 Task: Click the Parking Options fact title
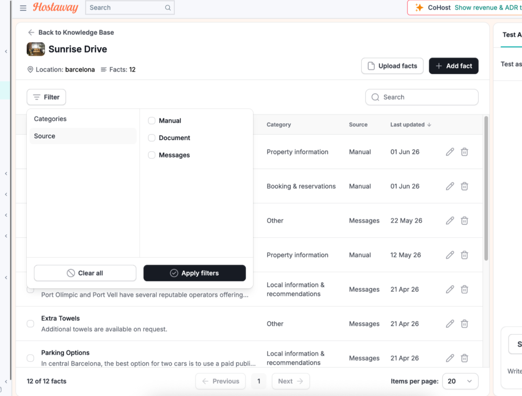65,353
